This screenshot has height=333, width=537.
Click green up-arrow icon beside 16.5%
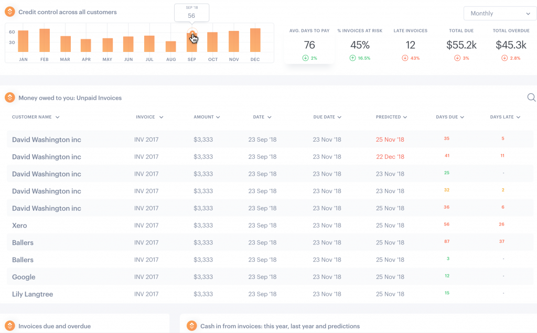pyautogui.click(x=352, y=58)
